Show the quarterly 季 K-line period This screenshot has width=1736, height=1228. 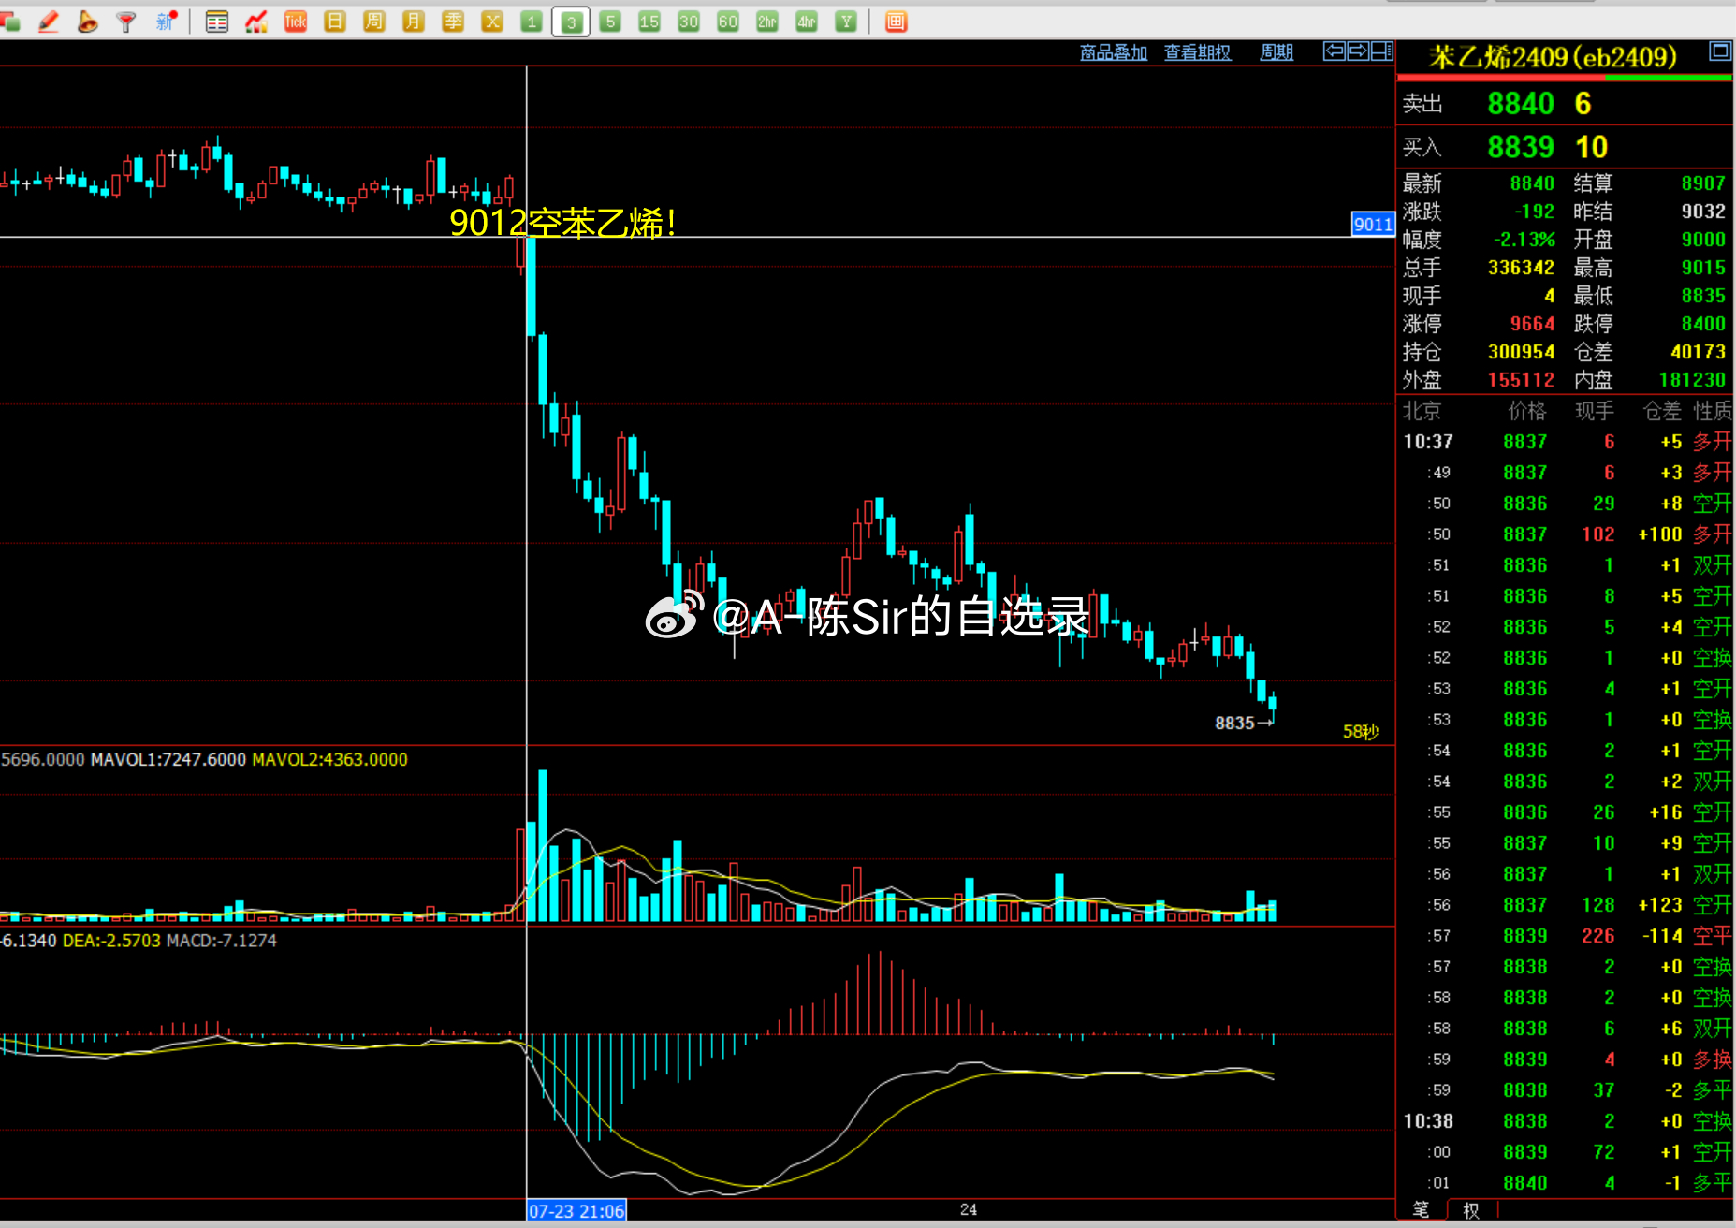(x=453, y=22)
